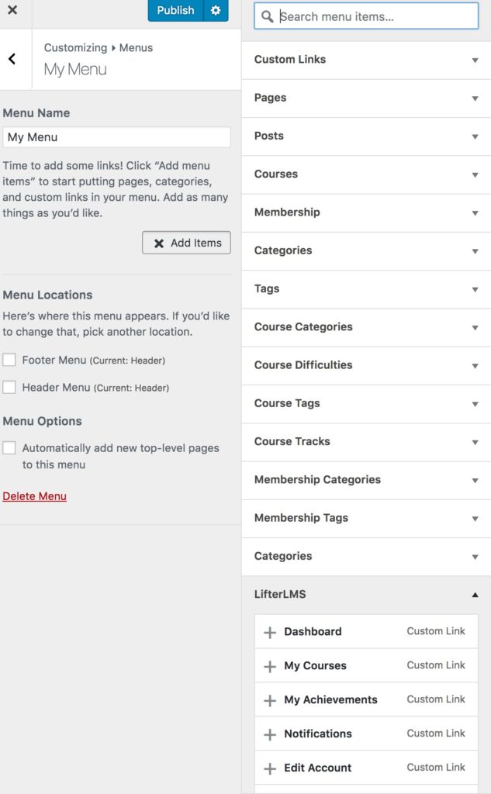Viewport: 491px width, 794px height.
Task: Click the Menu Name text field
Action: click(116, 137)
